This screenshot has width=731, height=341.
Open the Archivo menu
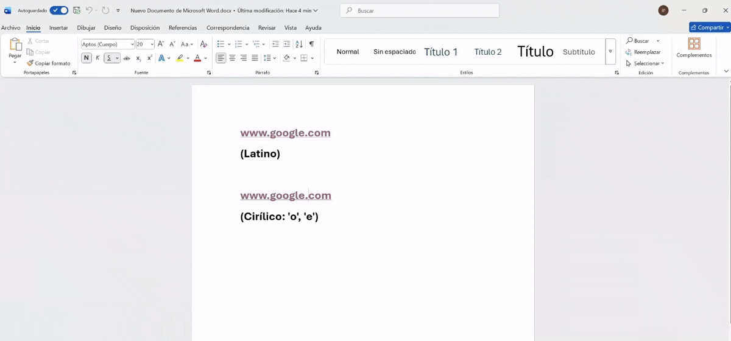pyautogui.click(x=10, y=27)
